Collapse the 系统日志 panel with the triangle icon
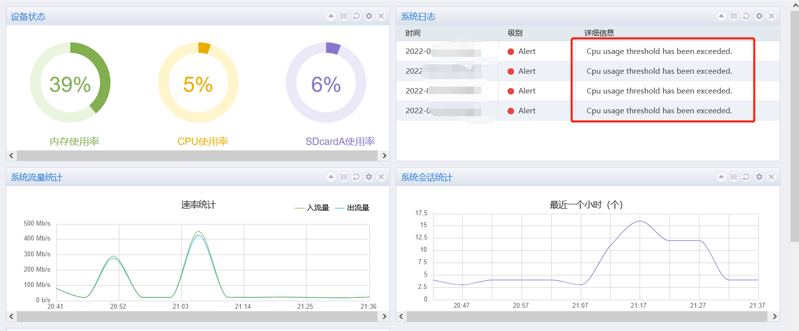This screenshot has height=331, width=799. click(721, 16)
